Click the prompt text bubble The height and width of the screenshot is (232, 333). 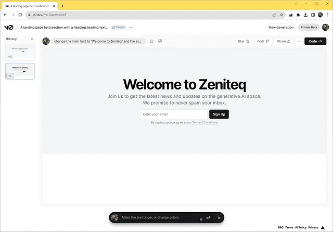click(x=98, y=41)
